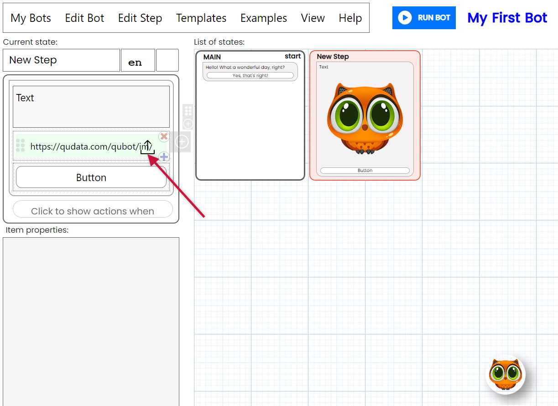Image resolution: width=558 pixels, height=406 pixels.
Task: Click the 'Button' element in the step editor
Action: (91, 177)
